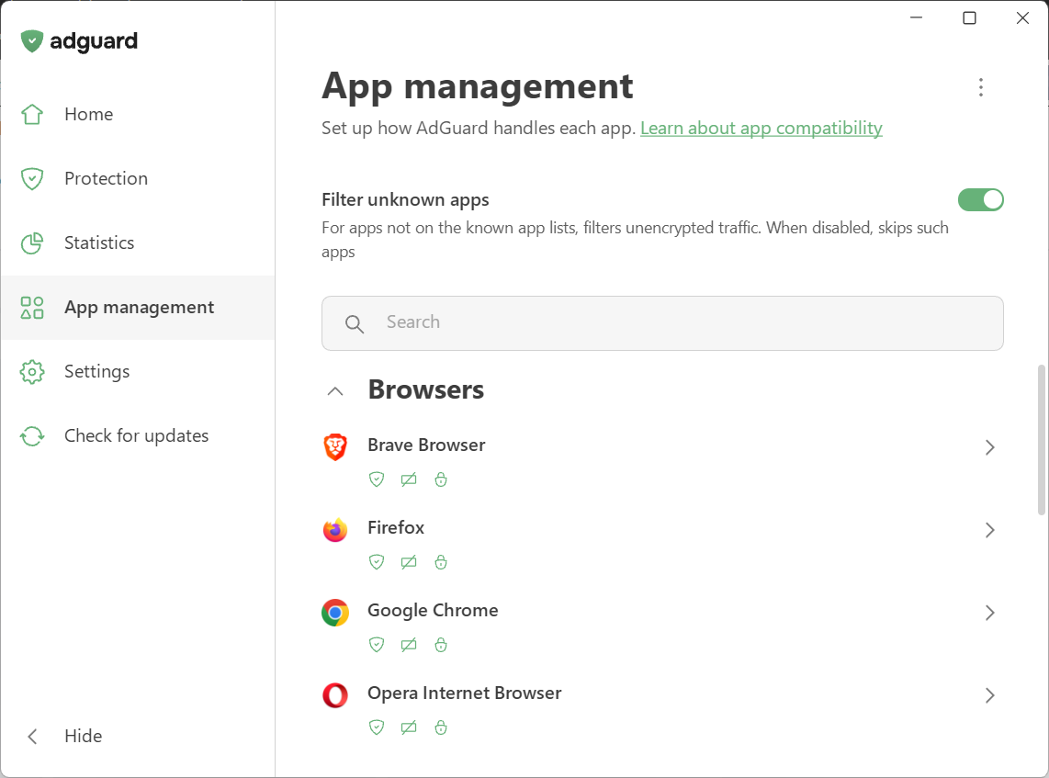
Task: Click Google Chrome's ad blocking icon
Action: 409,645
